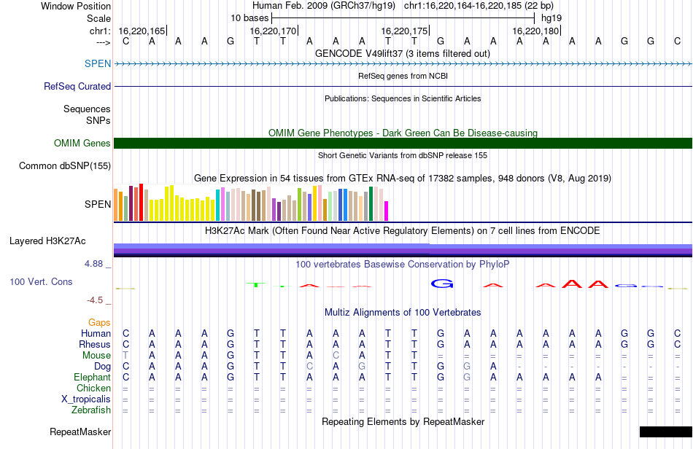Click the SPEN label beside the GTEx bar chart

[98, 204]
